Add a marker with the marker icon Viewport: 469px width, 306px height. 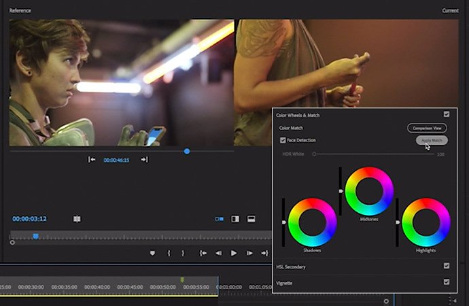[x=152, y=254]
